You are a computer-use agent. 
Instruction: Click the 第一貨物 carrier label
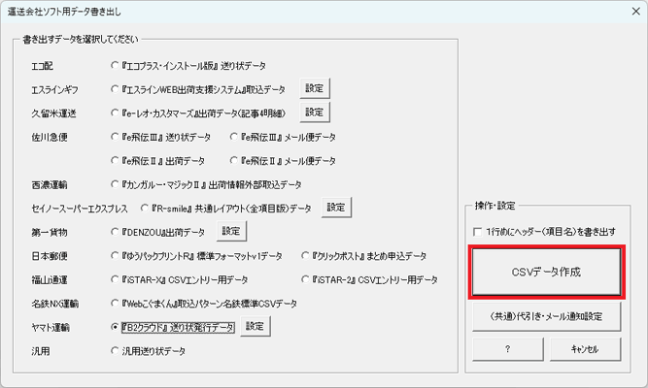(x=50, y=233)
